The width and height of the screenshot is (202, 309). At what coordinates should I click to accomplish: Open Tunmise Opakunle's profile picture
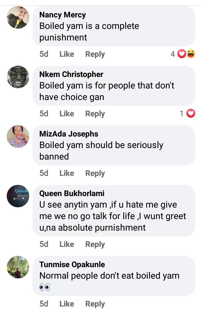[x=18, y=267]
